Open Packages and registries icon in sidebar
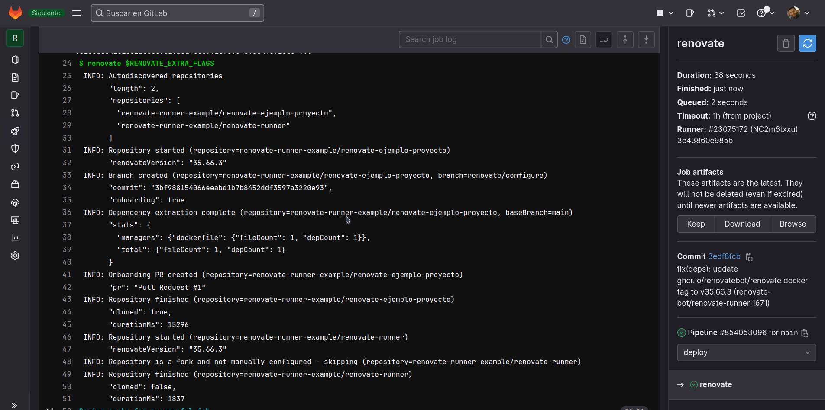 point(15,184)
